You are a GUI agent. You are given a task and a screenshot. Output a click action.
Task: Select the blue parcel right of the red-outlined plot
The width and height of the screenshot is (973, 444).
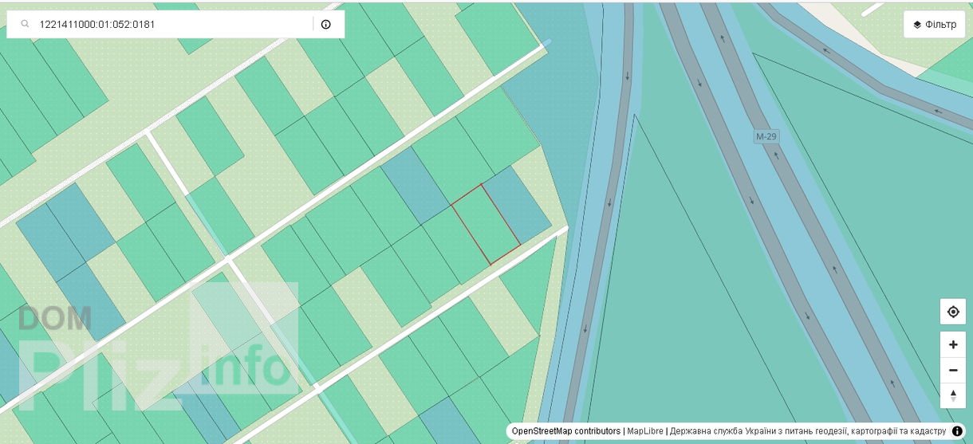pos(516,205)
